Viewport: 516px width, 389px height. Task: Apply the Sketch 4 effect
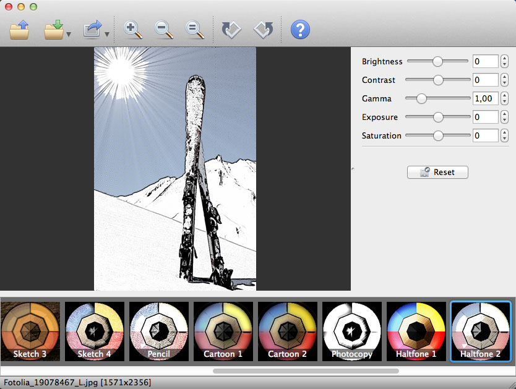coord(95,331)
